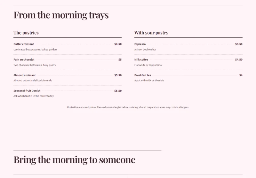Click the From the morning trays heading

point(61,15)
